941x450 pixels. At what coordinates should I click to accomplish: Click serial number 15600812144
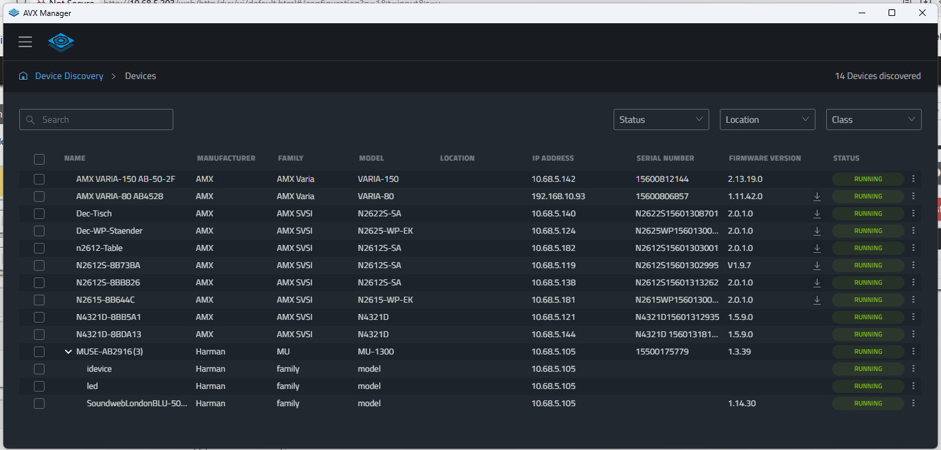click(662, 179)
